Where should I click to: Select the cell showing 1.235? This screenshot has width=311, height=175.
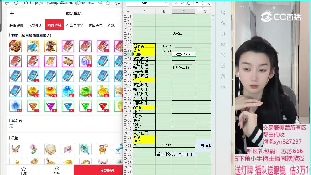click(164, 146)
